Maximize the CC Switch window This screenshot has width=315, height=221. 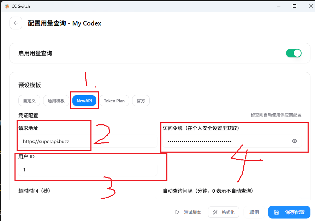(294, 6)
